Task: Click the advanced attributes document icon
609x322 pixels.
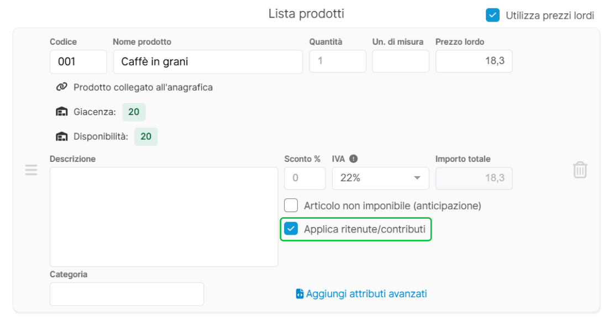Action: point(300,294)
